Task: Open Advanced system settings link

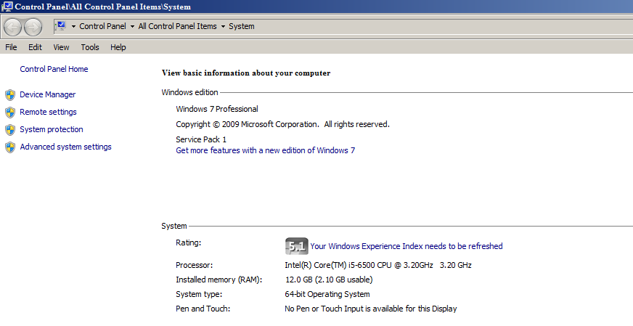Action: (65, 147)
